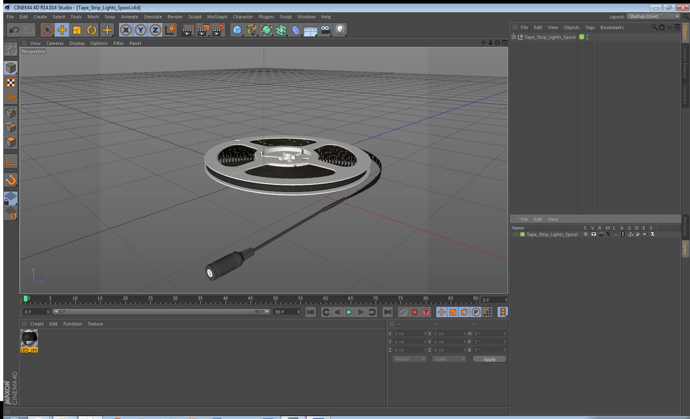The height and width of the screenshot is (419, 690).
Task: Open the spline pen tool icon
Action: (x=252, y=30)
